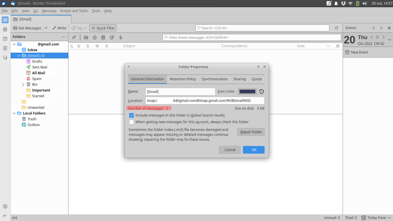Switch to the Synchronization tab
The image size is (393, 221).
[215, 79]
